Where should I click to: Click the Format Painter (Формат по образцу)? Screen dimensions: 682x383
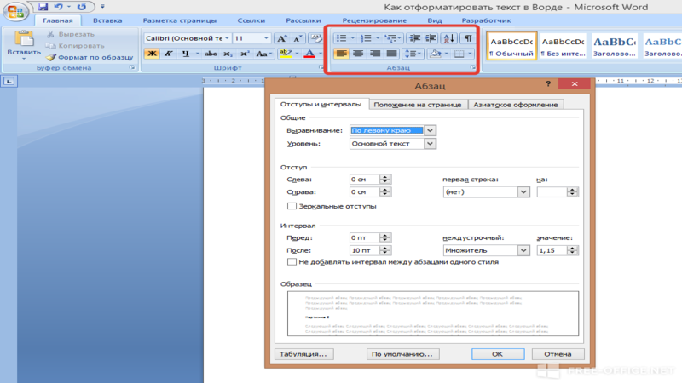[90, 57]
